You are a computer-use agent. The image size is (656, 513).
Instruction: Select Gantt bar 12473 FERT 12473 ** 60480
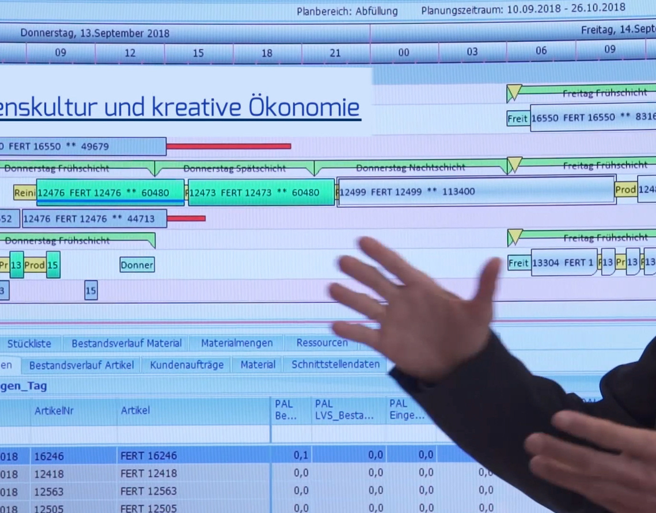261,192
